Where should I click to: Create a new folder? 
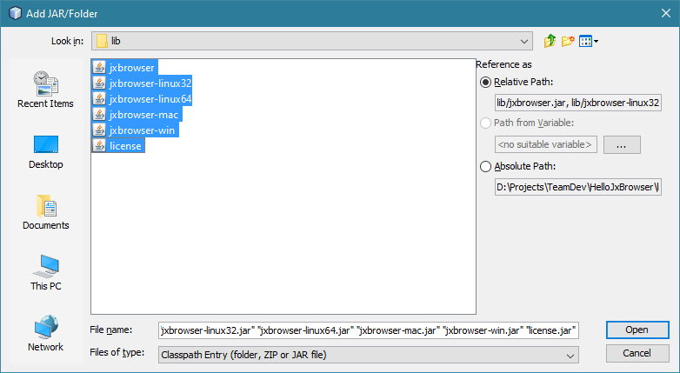click(x=568, y=41)
